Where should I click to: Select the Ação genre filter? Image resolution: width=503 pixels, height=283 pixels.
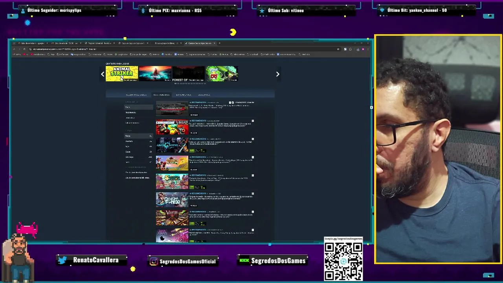138,146
